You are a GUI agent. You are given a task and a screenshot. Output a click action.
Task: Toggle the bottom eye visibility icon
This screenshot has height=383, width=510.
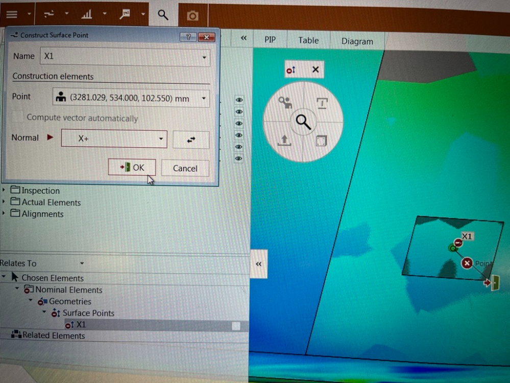pos(238,159)
